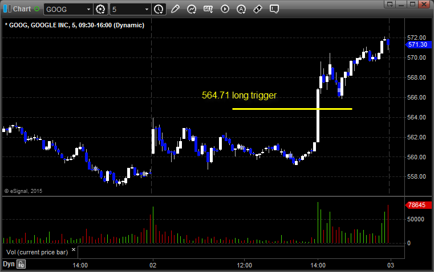Select the Vol (current price bar) label
The width and height of the screenshot is (434, 272).
37,252
